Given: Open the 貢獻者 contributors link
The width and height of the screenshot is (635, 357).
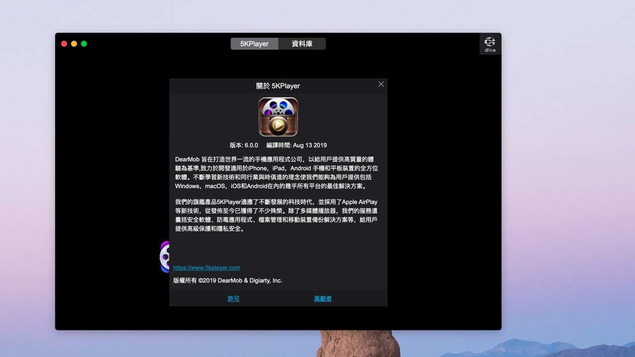Looking at the screenshot, I should [323, 298].
